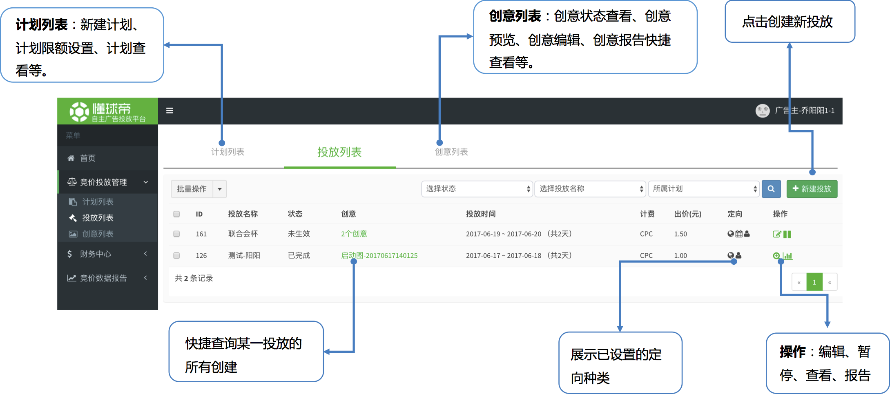
Task: Click the 1.50 bid price cell
Action: [x=680, y=234]
